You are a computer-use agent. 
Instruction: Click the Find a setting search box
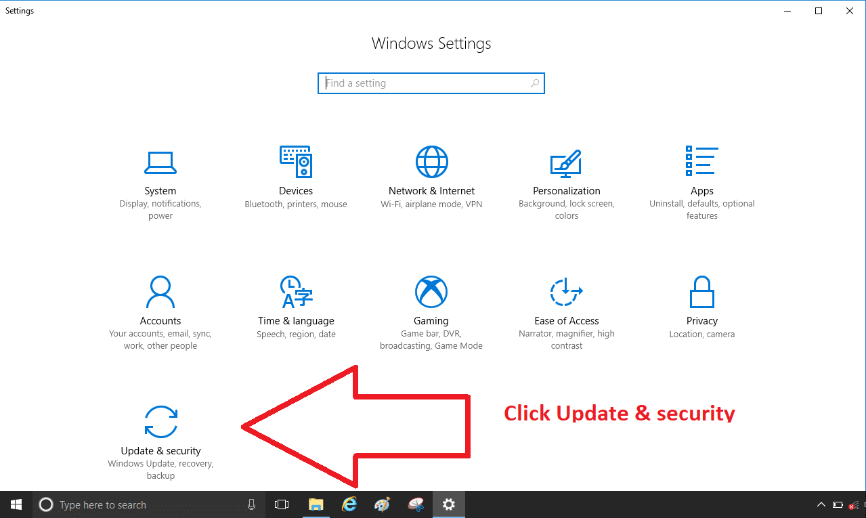431,83
